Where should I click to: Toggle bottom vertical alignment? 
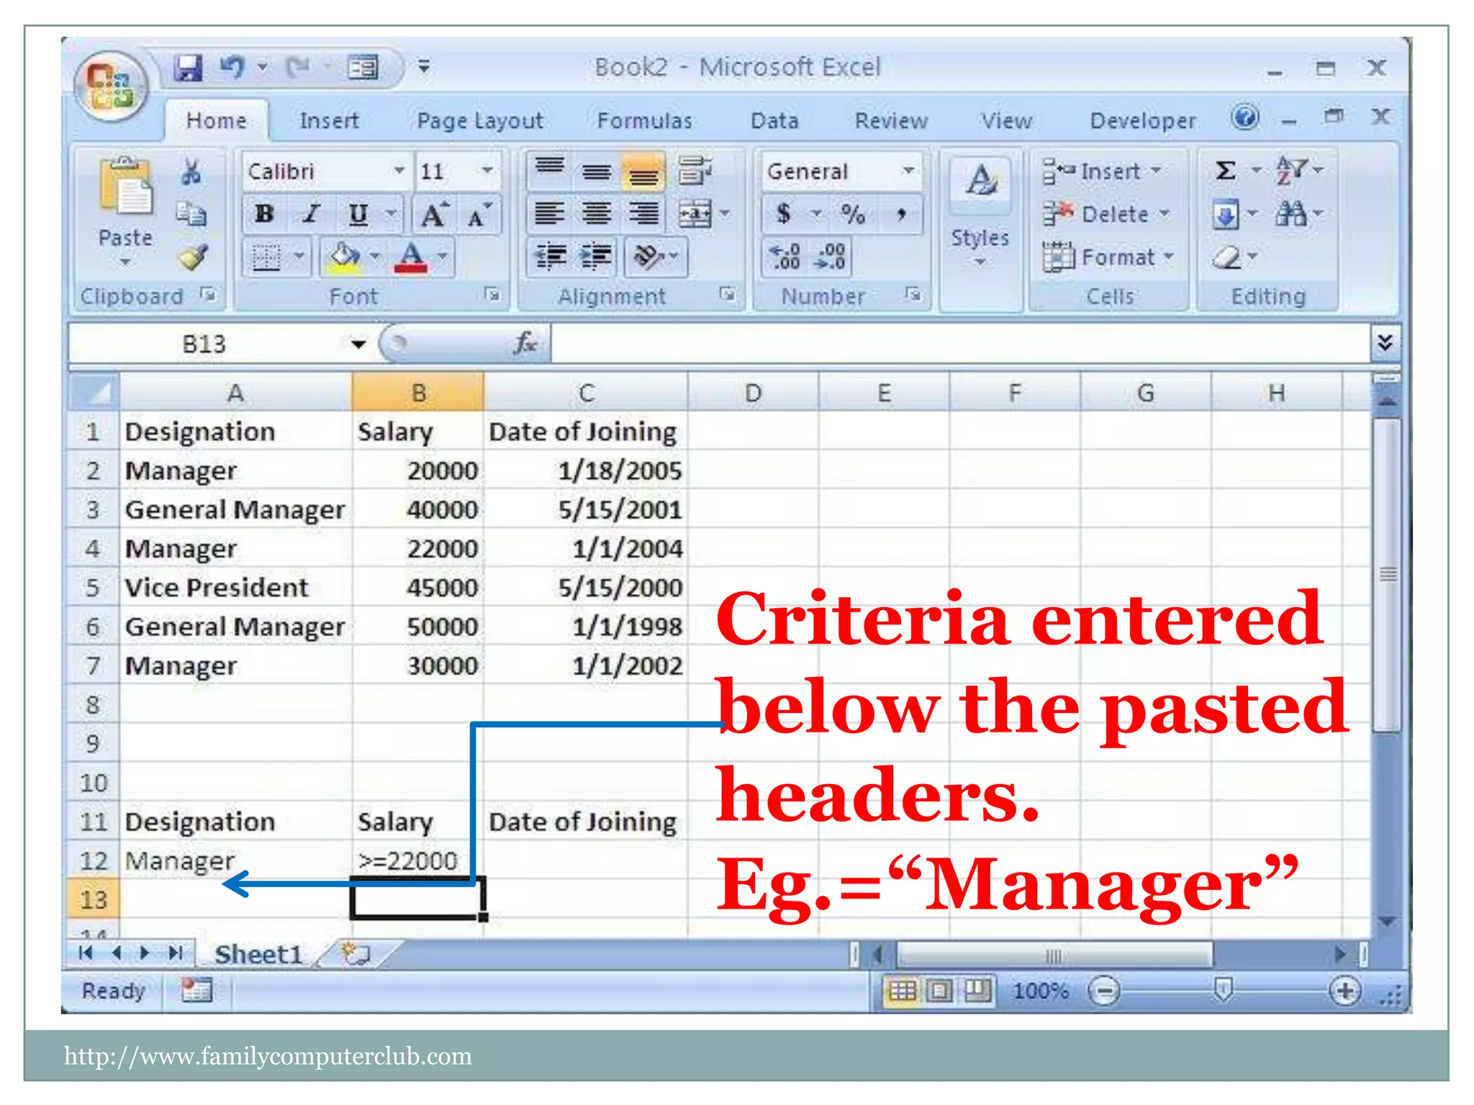tap(643, 170)
